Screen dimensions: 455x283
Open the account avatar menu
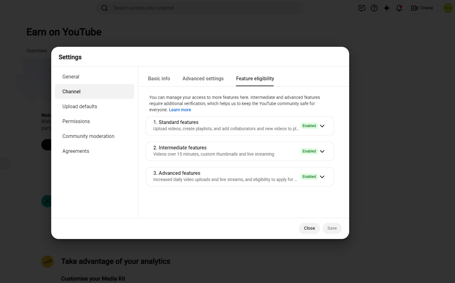[448, 8]
